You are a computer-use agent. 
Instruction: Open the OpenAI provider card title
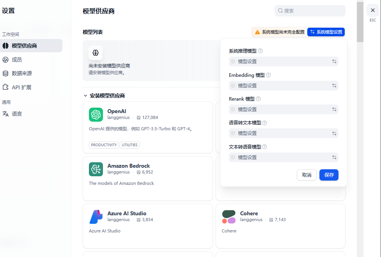117,111
